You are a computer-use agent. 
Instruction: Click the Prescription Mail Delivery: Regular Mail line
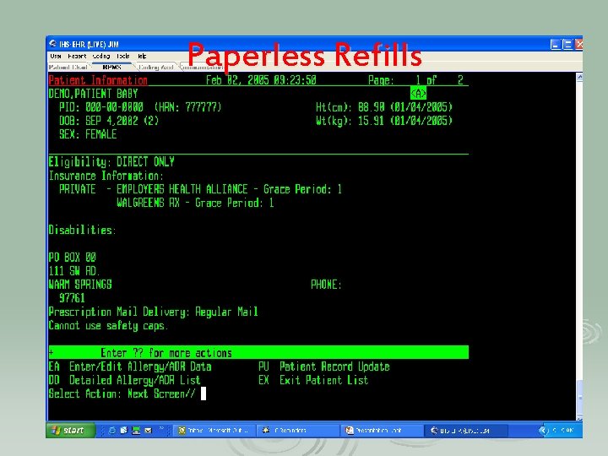coord(154,312)
